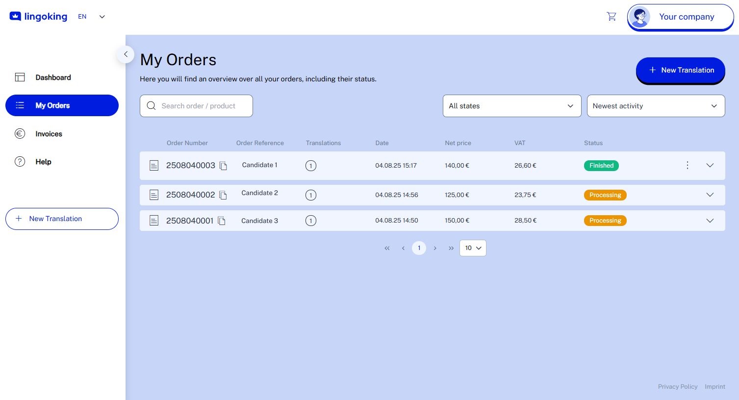The width and height of the screenshot is (739, 400).
Task: Open the three-dot menu on the Finished order
Action: point(687,165)
